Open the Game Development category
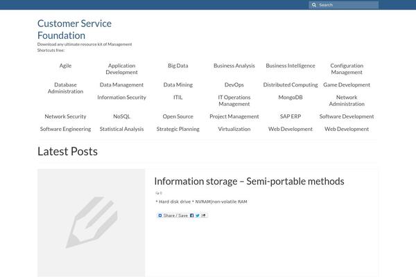The height and width of the screenshot is (277, 416). click(347, 84)
